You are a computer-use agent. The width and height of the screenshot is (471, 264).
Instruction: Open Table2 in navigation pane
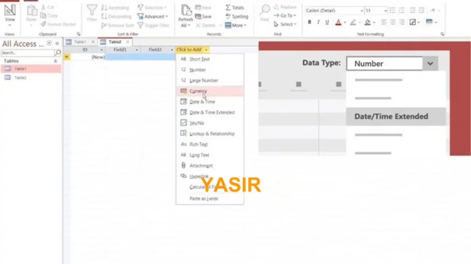coord(31,77)
